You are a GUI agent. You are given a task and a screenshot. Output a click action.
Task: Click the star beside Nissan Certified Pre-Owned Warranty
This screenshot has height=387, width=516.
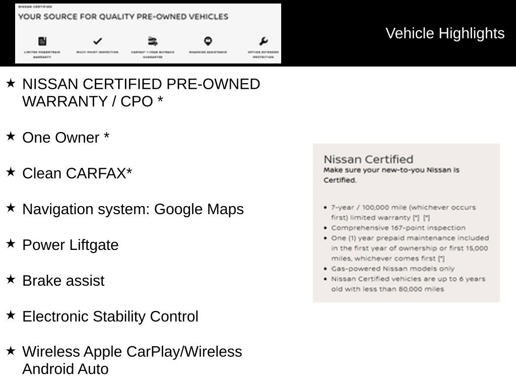click(x=11, y=83)
